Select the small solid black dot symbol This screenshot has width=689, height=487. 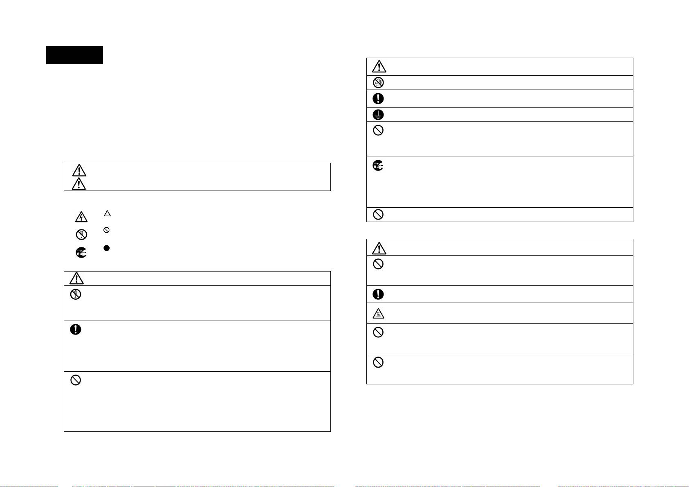coord(107,248)
